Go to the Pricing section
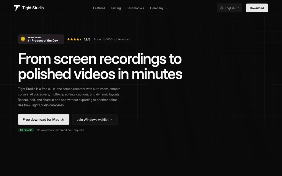Screen dimensions: 282x176 (116, 8)
